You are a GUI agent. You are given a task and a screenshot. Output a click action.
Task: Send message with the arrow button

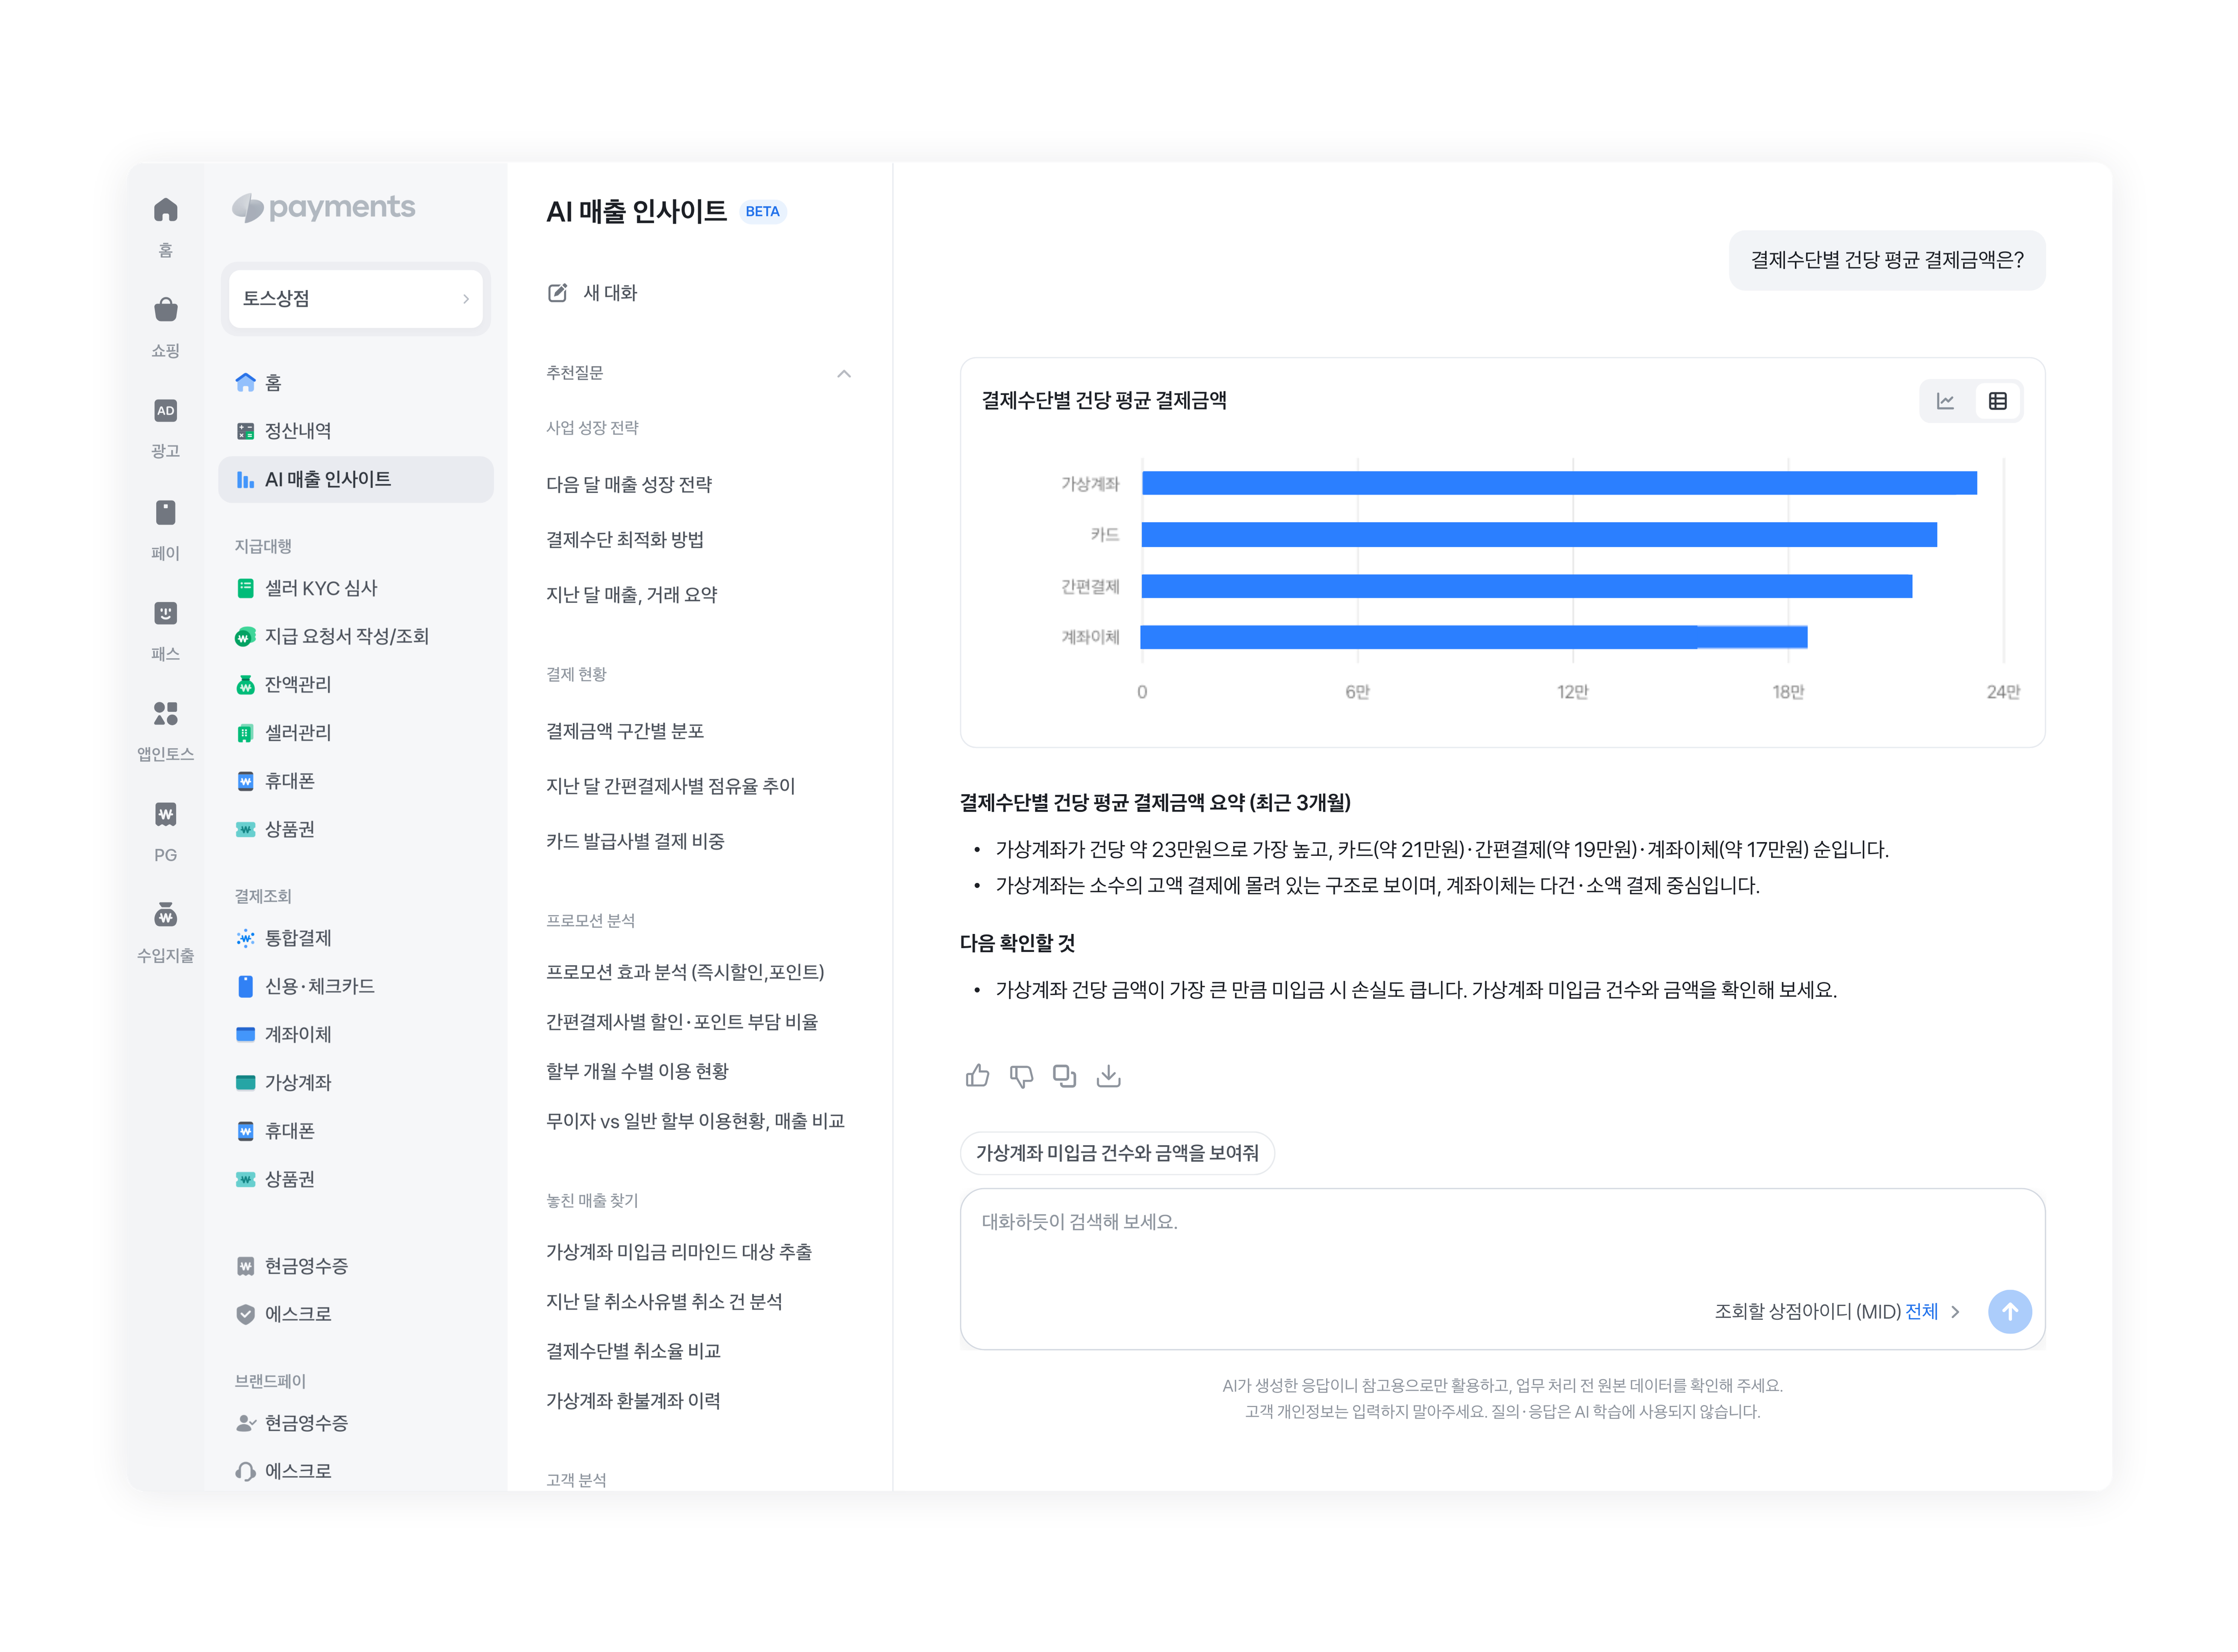[x=2009, y=1312]
